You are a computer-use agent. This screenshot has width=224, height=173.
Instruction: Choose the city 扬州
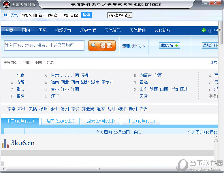[x=44, y=109]
